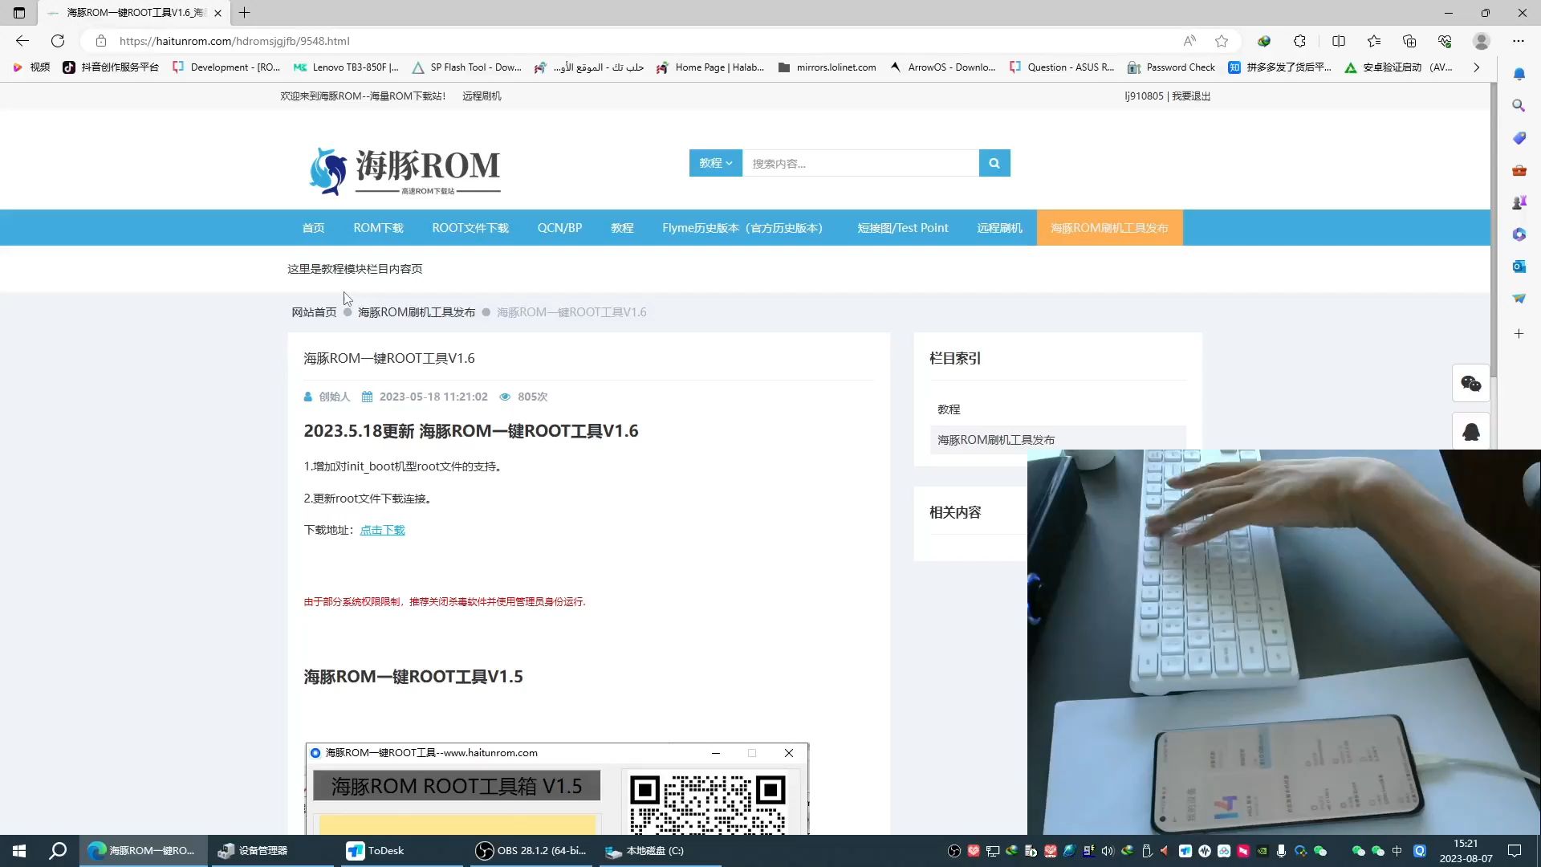Open tab actions menu button
The height and width of the screenshot is (867, 1541).
pos(19,13)
